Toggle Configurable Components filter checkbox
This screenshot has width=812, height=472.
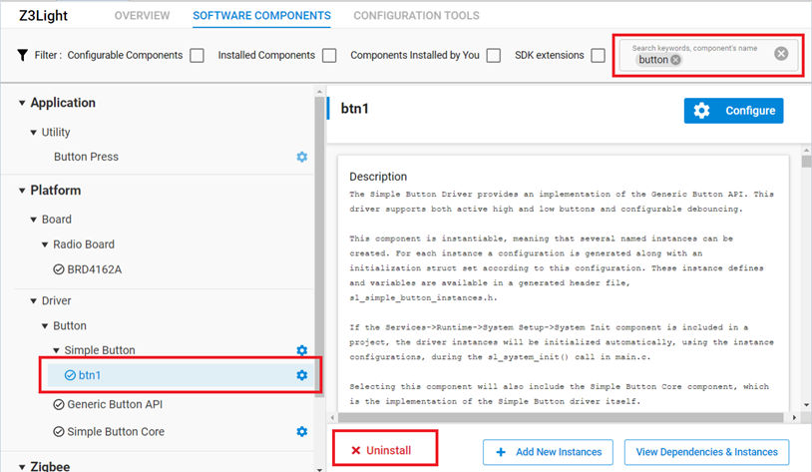pos(197,56)
